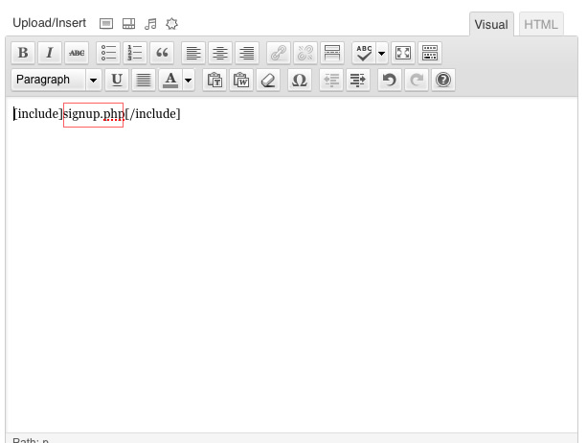
Task: Switch to the HTML tab
Action: tap(541, 24)
